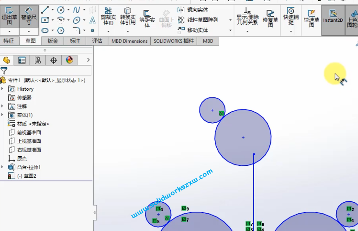Select the sketch Text tool
Screen dimensions: 358x231
(92, 20)
